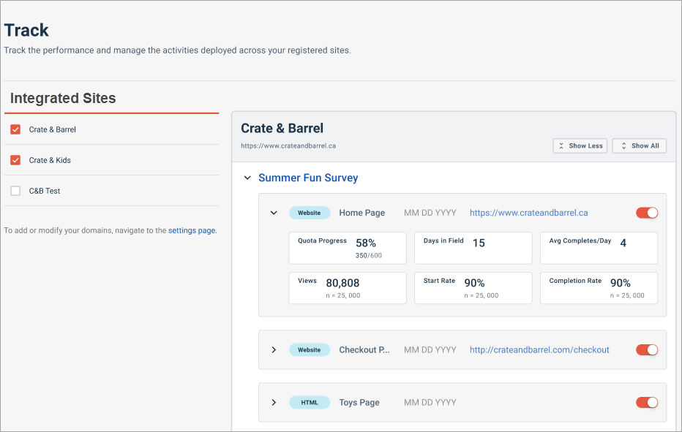Click the Days in Field 15 card
Image resolution: width=682 pixels, height=432 pixels.
coord(473,248)
